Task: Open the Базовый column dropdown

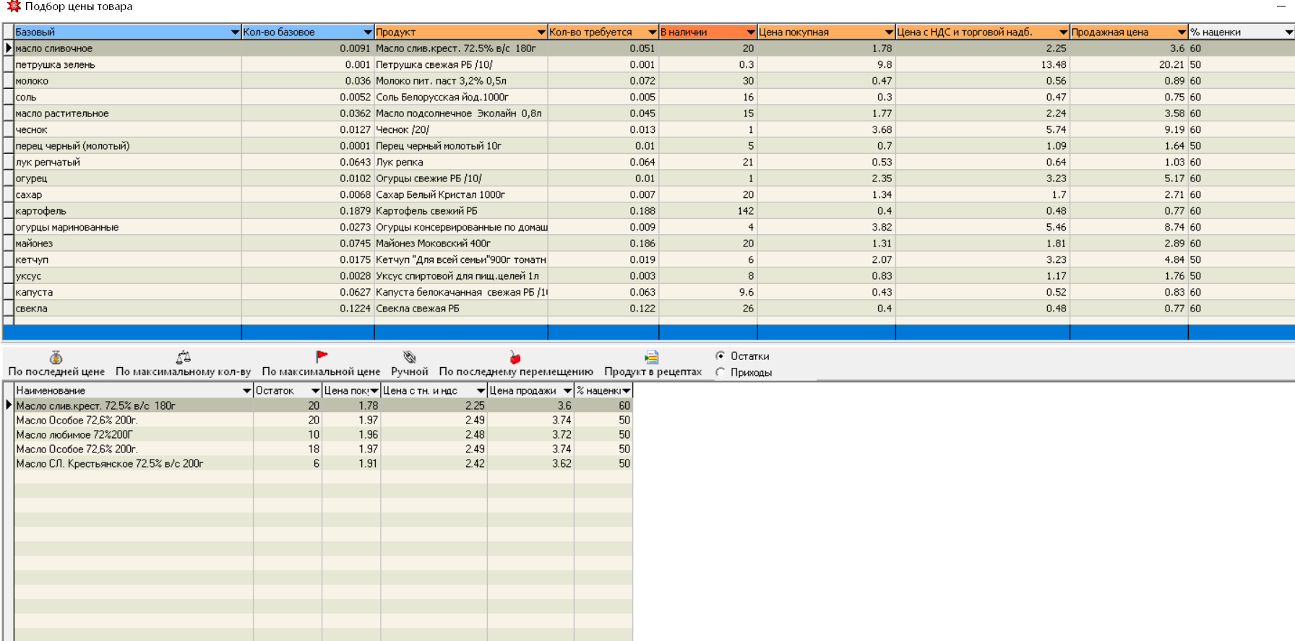Action: tap(235, 32)
